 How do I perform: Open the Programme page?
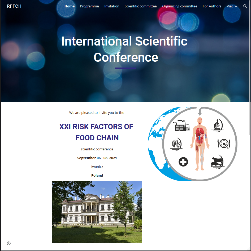[x=89, y=6]
